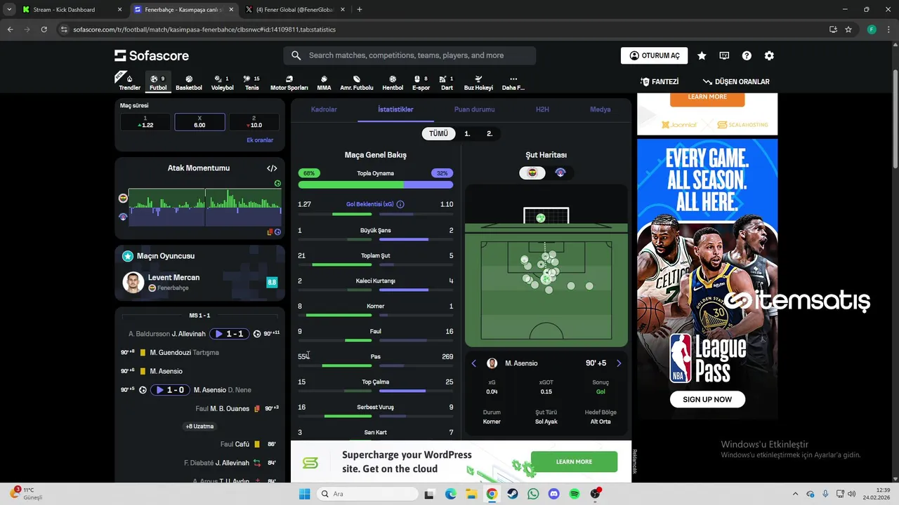Image resolution: width=899 pixels, height=505 pixels.
Task: Click Cafú yellow card event
Action: [199, 444]
